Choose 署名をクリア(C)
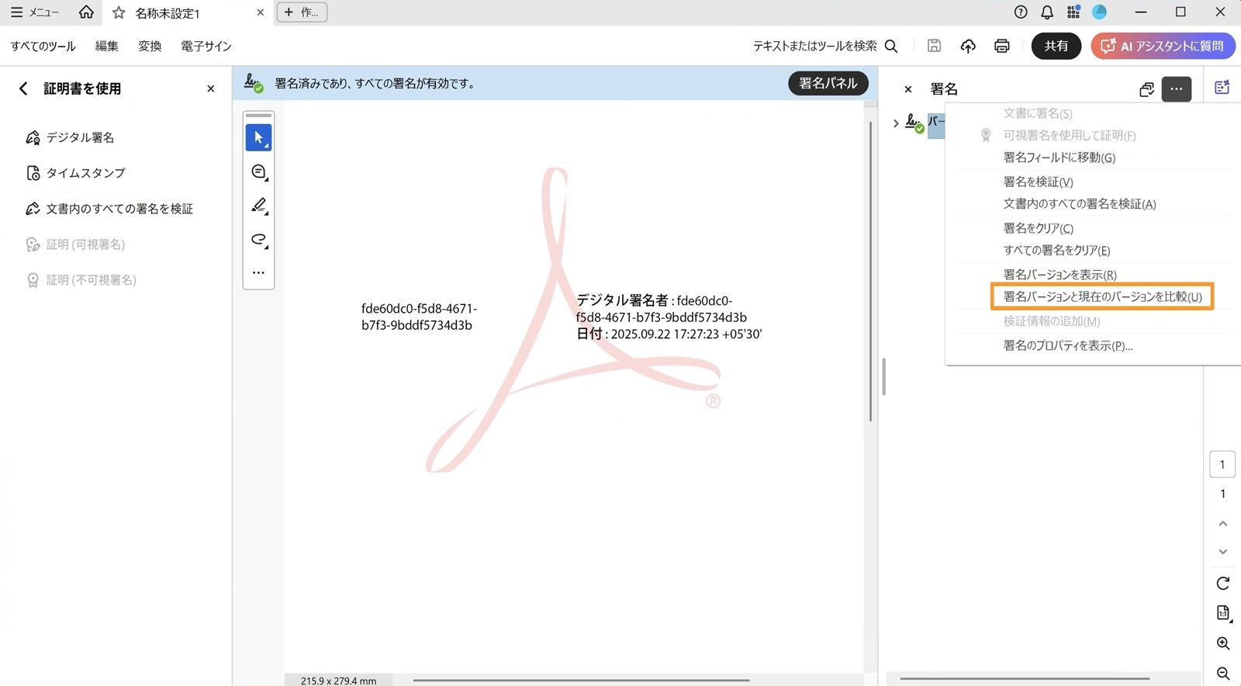This screenshot has height=686, width=1241. click(1038, 228)
